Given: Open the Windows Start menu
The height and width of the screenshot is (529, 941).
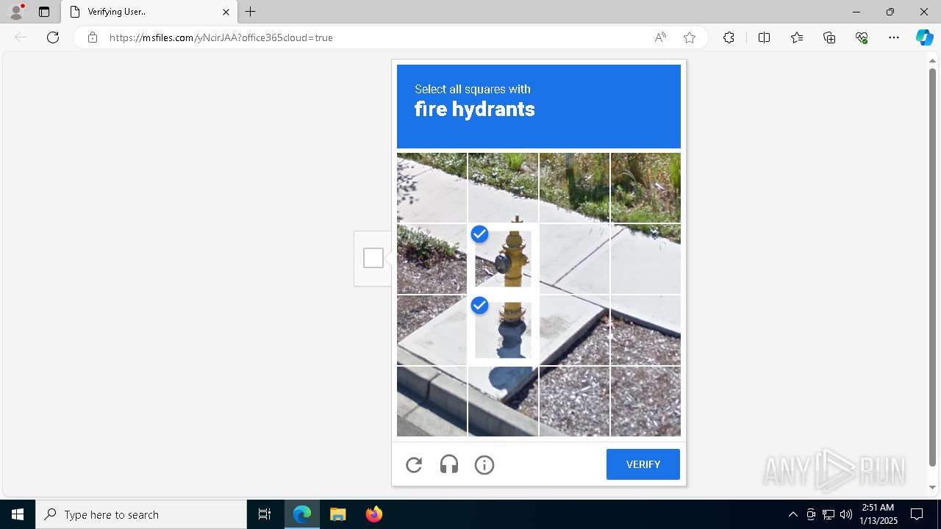Looking at the screenshot, I should [18, 514].
